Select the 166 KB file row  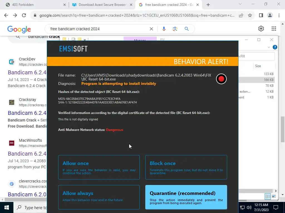tap(256, 80)
